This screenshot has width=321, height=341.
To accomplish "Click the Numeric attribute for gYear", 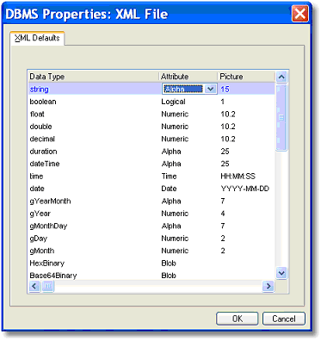I will pyautogui.click(x=175, y=214).
